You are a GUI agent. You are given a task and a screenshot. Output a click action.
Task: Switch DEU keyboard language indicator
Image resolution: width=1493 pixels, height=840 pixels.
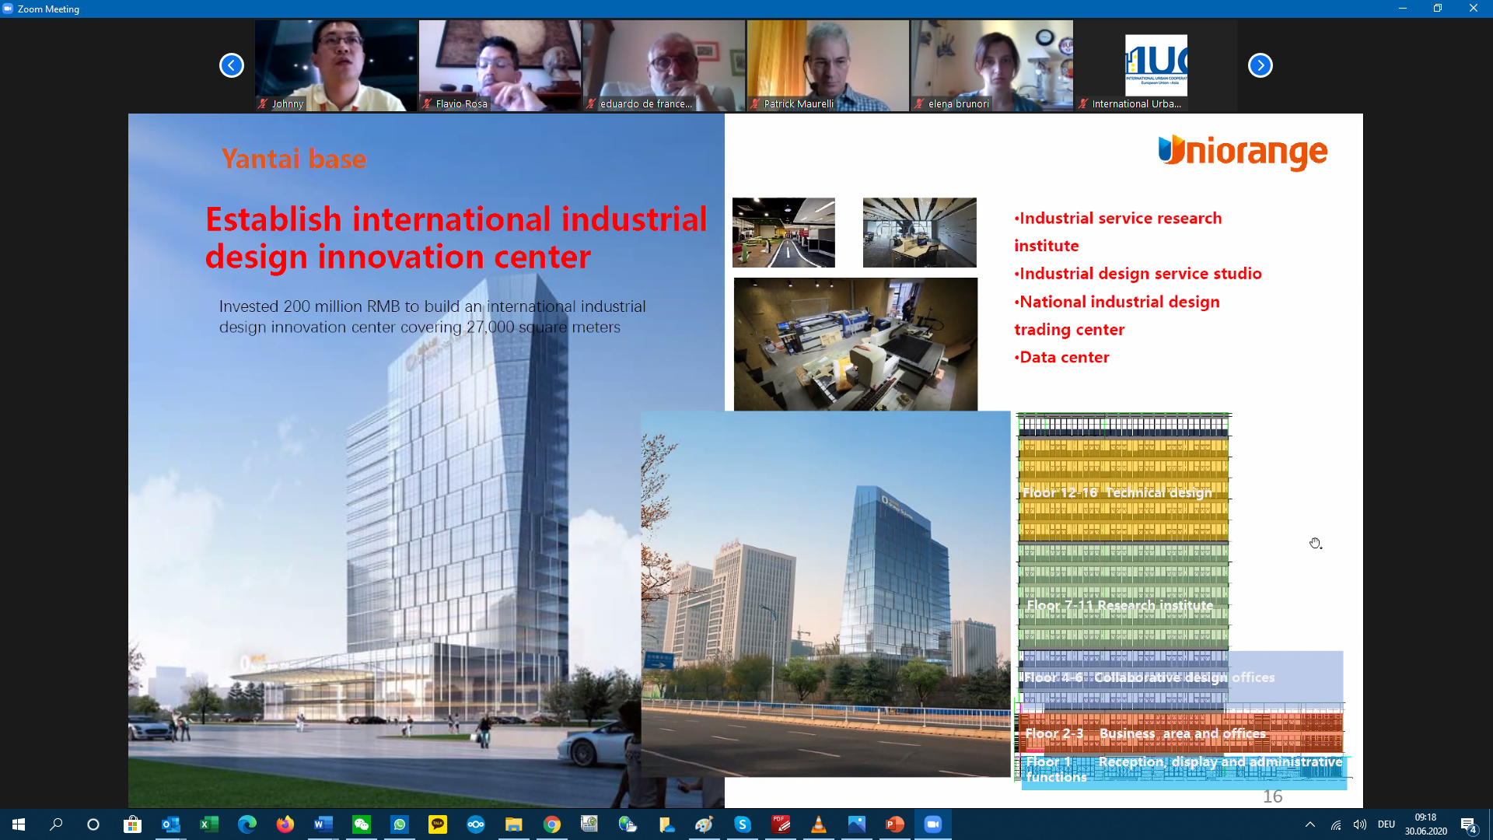(x=1386, y=824)
